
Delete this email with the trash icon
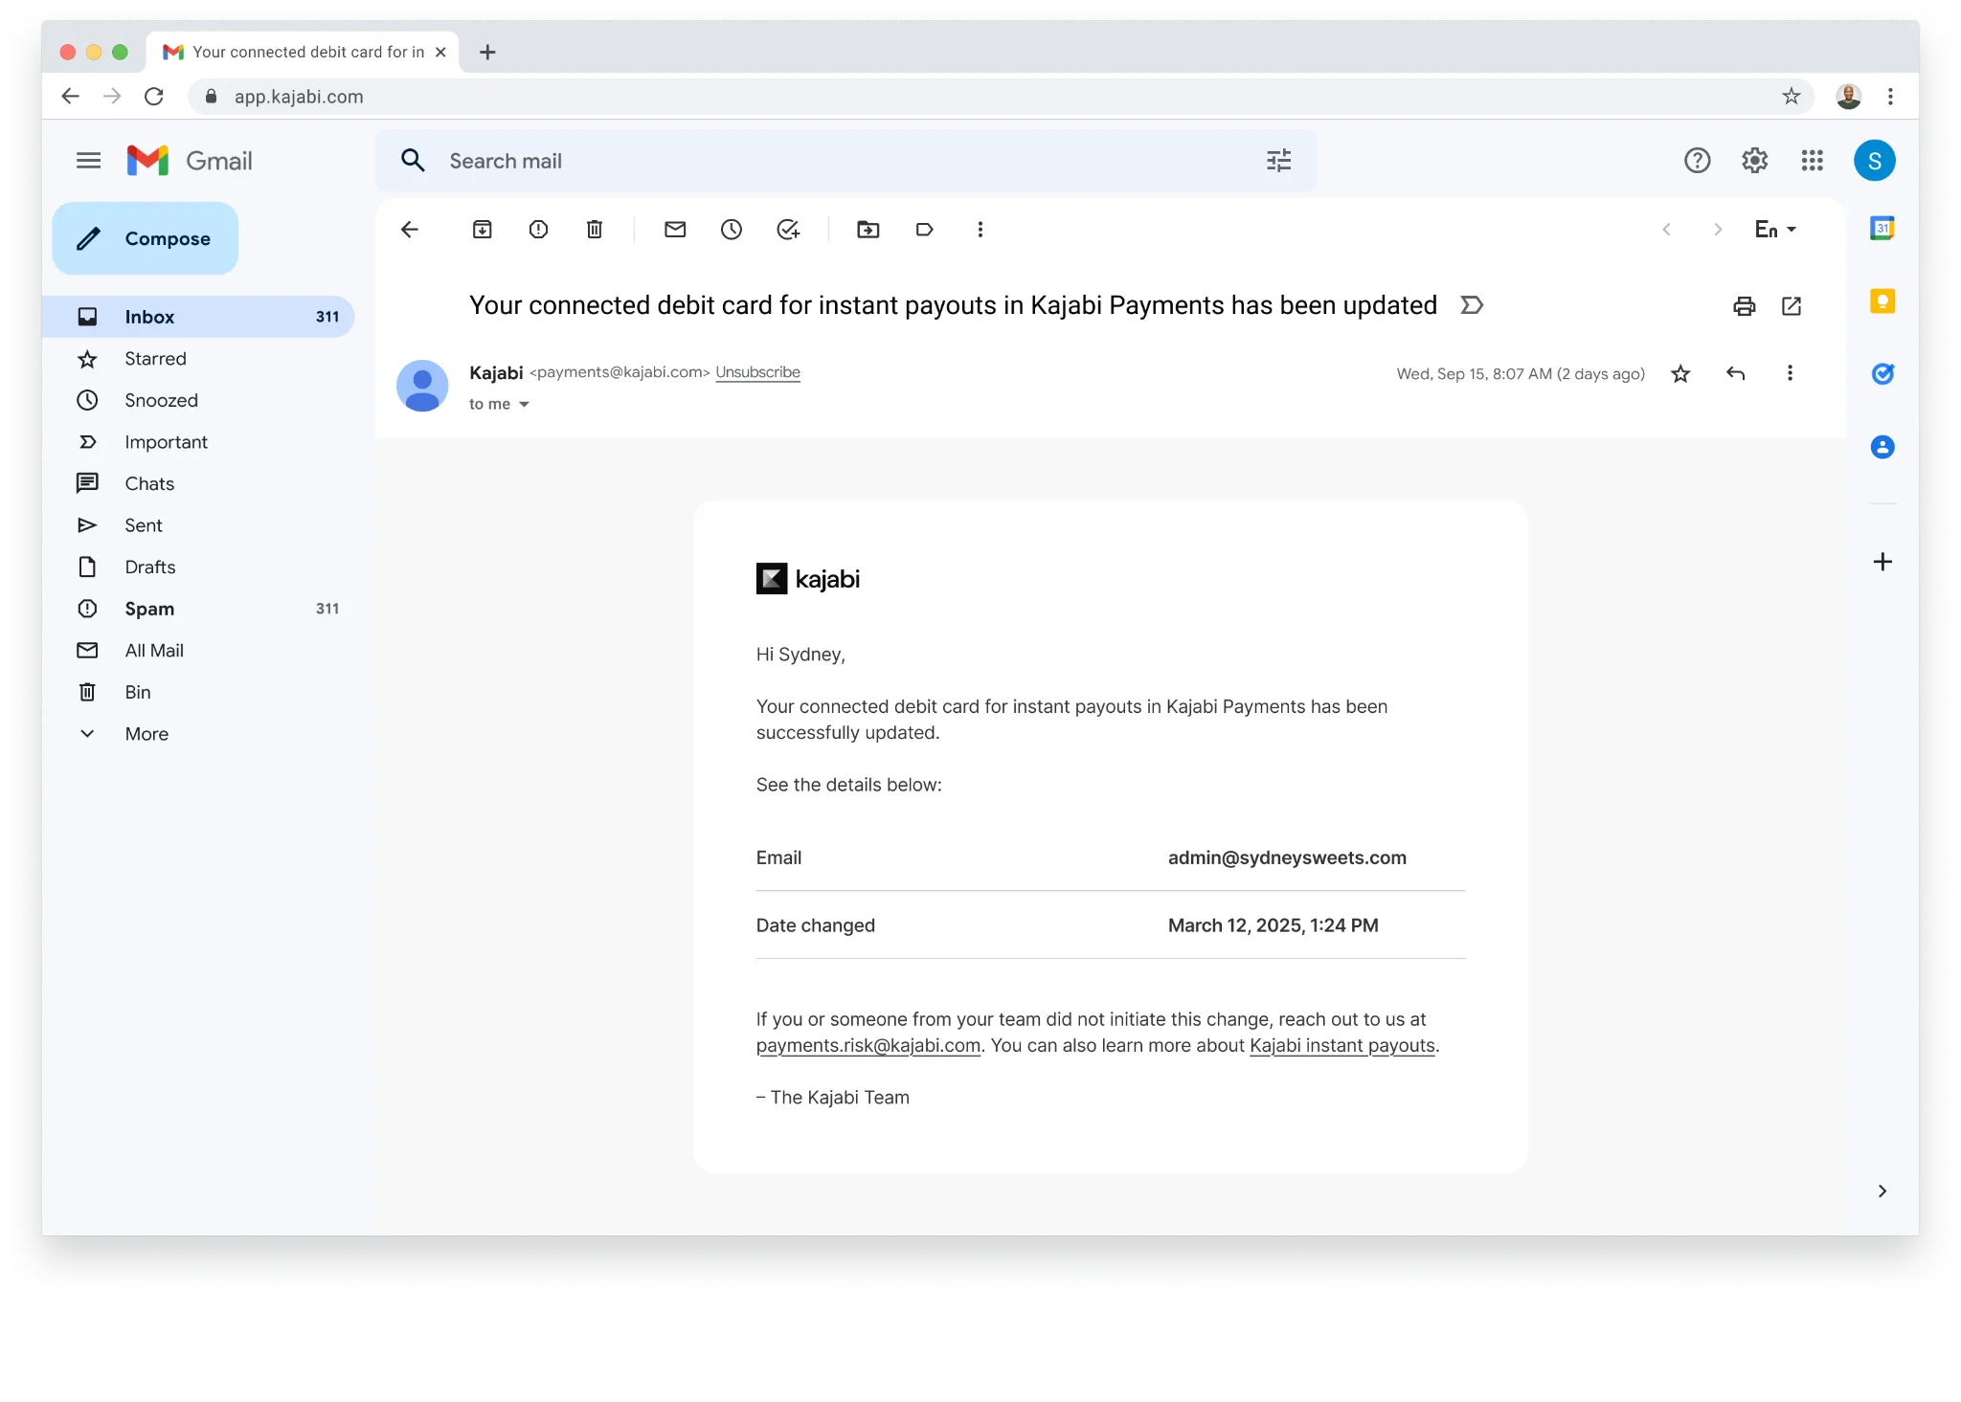(x=595, y=230)
